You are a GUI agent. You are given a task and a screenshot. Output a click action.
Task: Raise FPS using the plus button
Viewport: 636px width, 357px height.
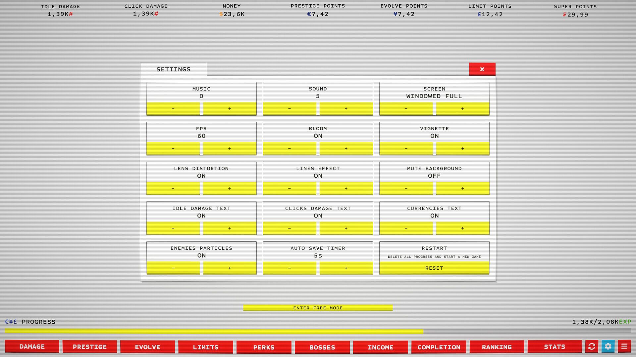230,148
